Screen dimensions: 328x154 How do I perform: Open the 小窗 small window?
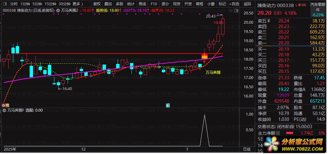[x=211, y=4]
